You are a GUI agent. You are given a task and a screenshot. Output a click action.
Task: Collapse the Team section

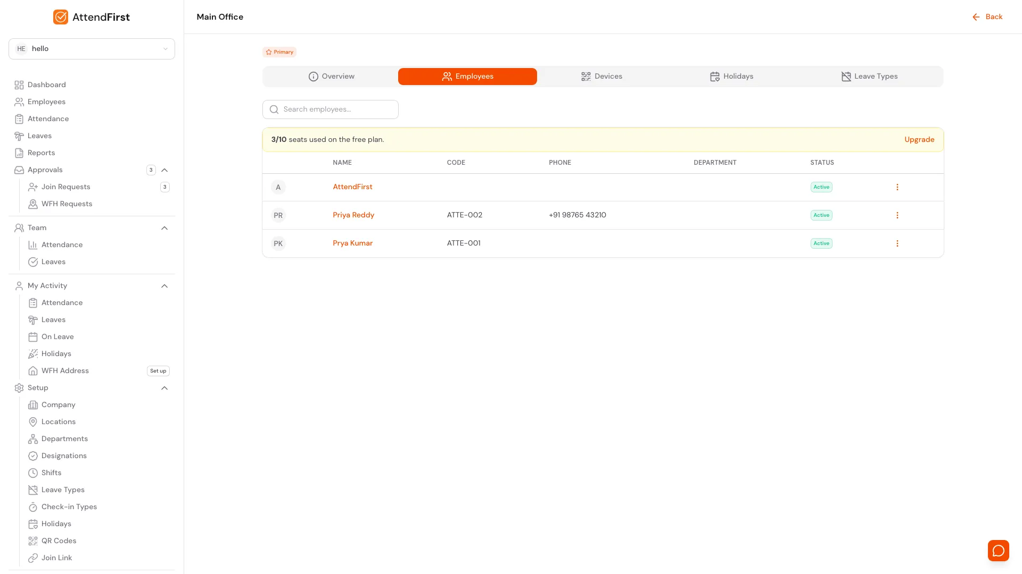[x=164, y=228]
